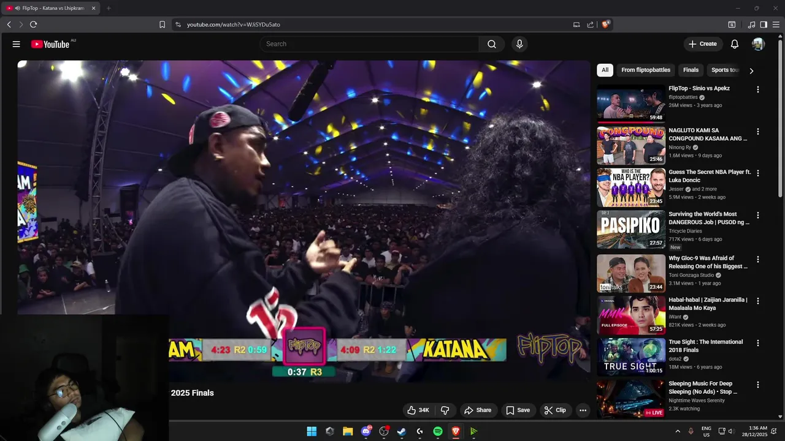Image resolution: width=785 pixels, height=441 pixels.
Task: Create a clip of this video
Action: (x=555, y=410)
